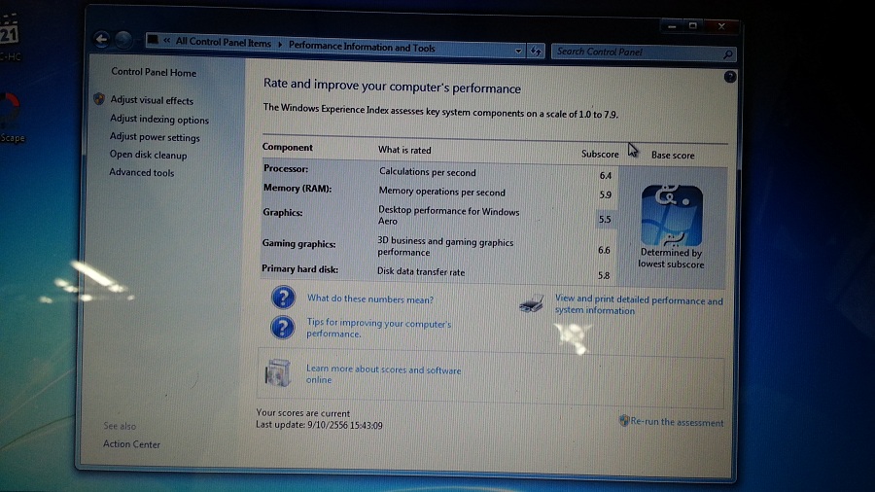Click the desktop icon labeled Scape
Image resolution: width=875 pixels, height=492 pixels.
pos(11,117)
